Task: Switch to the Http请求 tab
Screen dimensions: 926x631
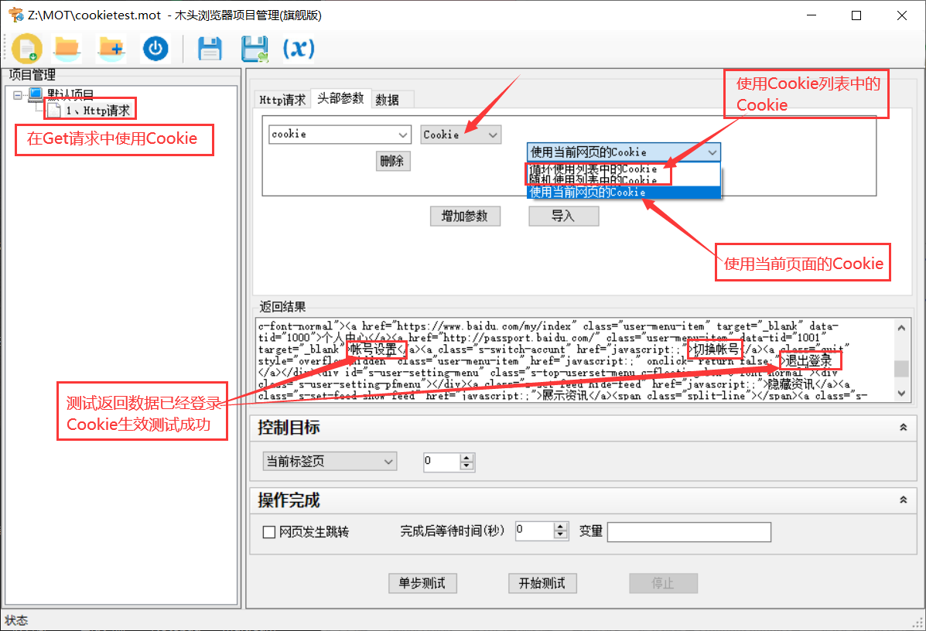Action: tap(282, 99)
